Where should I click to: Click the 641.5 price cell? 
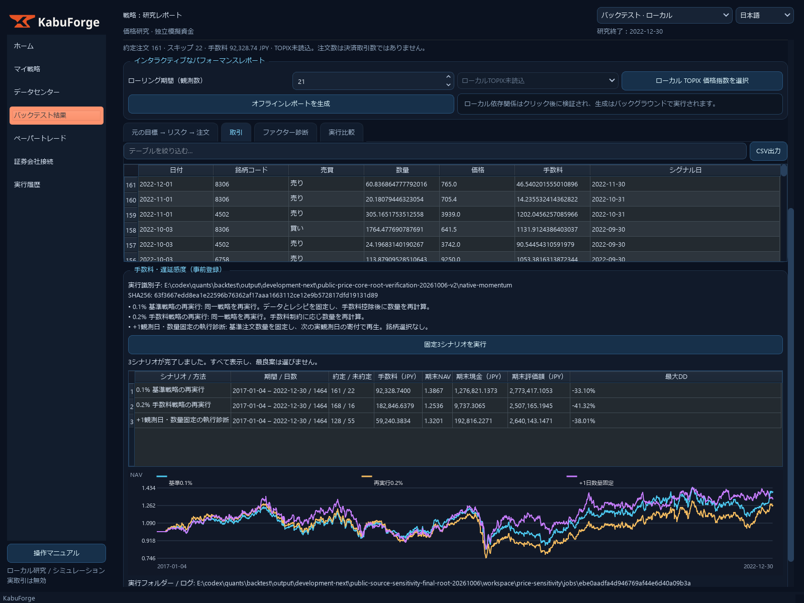(477, 229)
